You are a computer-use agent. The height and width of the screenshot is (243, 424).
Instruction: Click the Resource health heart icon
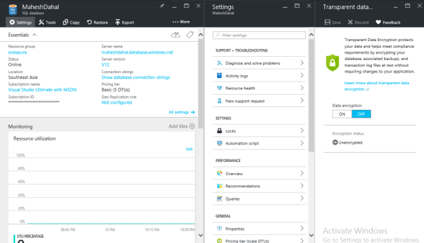coord(220,88)
